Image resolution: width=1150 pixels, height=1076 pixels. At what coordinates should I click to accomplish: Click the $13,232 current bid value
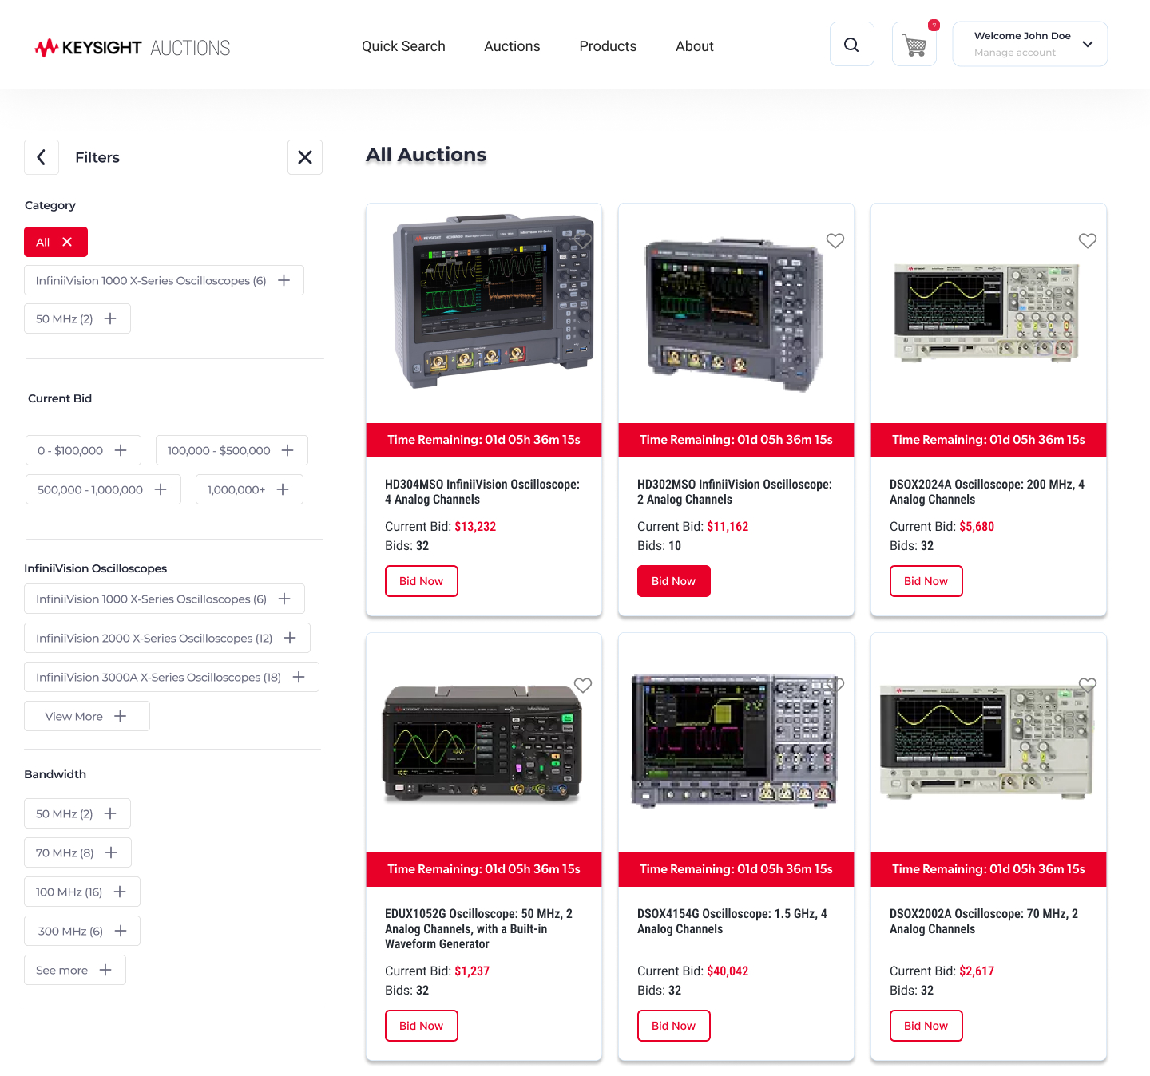coord(475,527)
